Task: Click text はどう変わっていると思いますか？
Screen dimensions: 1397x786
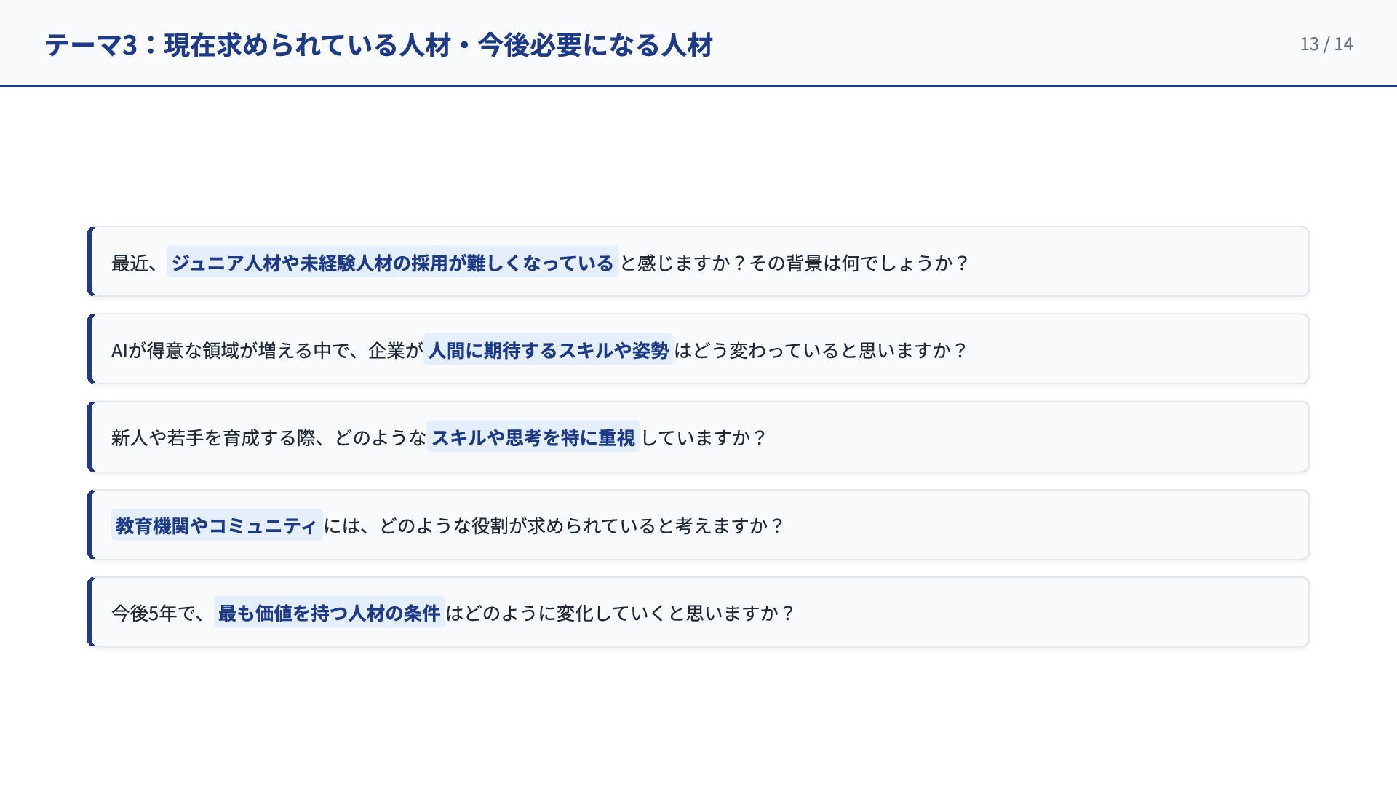Action: coord(821,350)
